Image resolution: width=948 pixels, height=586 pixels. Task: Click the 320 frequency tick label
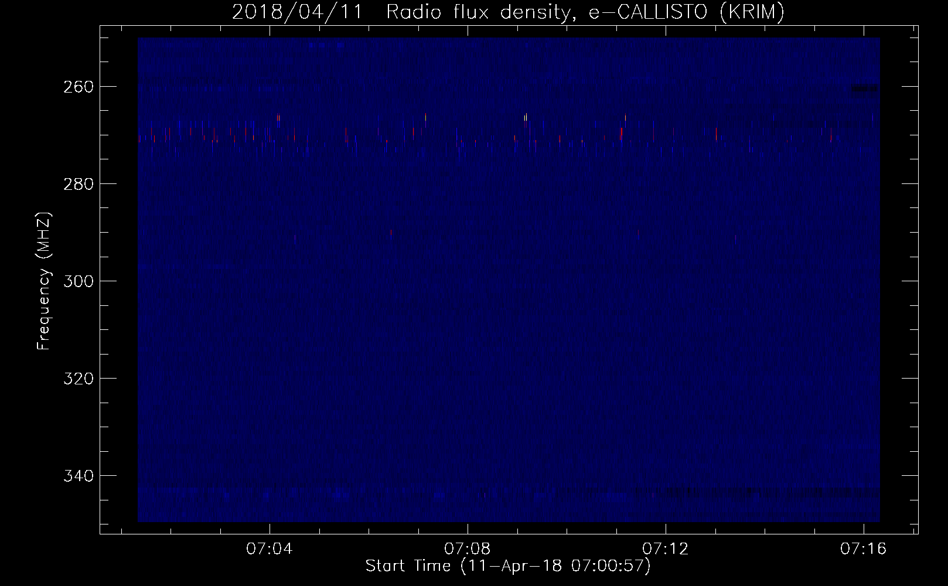click(77, 379)
